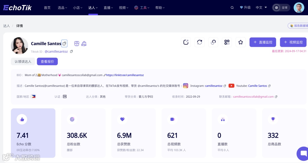Click the 查看报价 button
308x163 pixels.
[47, 61]
